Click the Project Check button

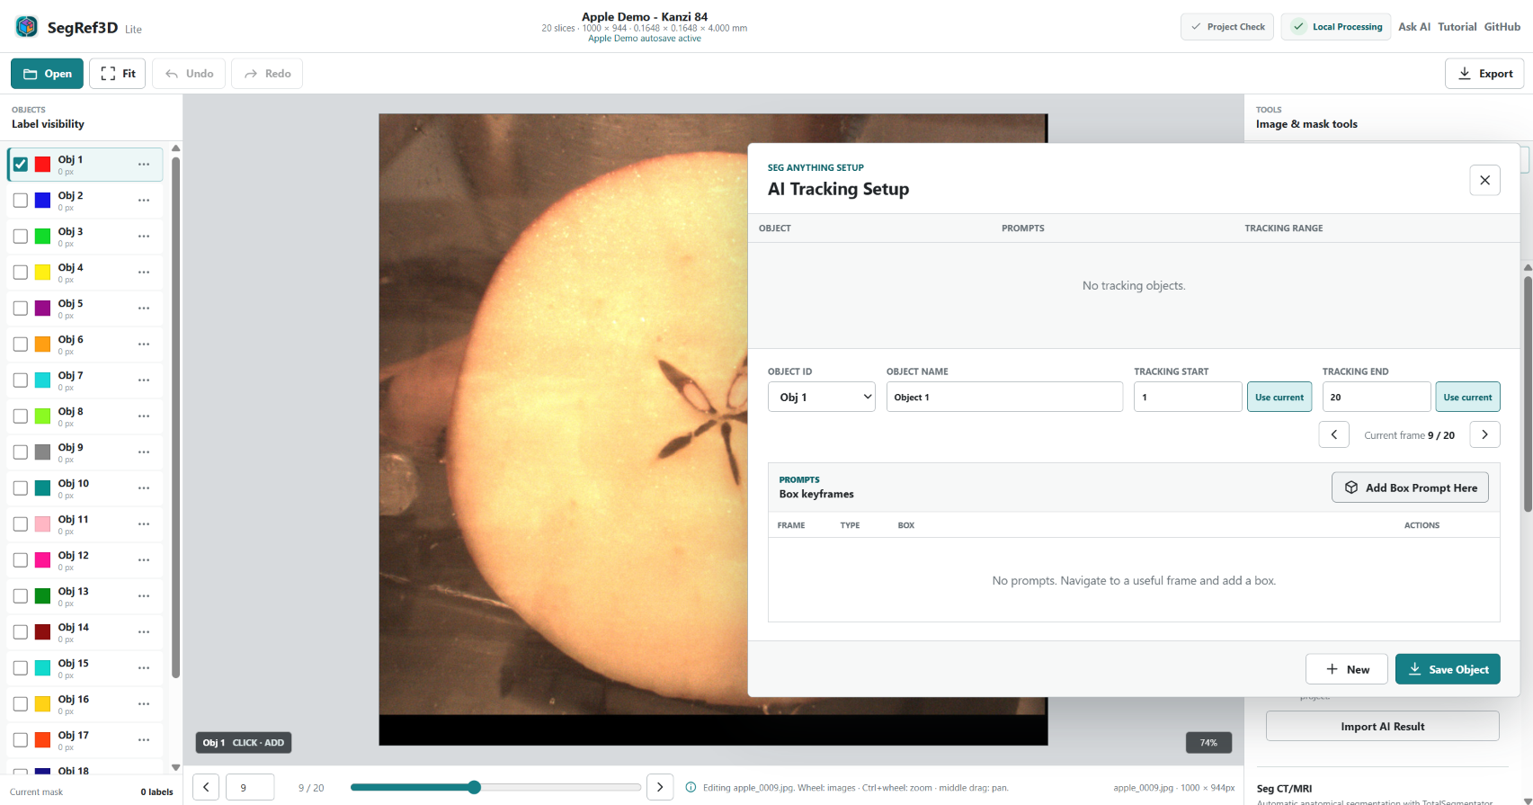tap(1227, 27)
